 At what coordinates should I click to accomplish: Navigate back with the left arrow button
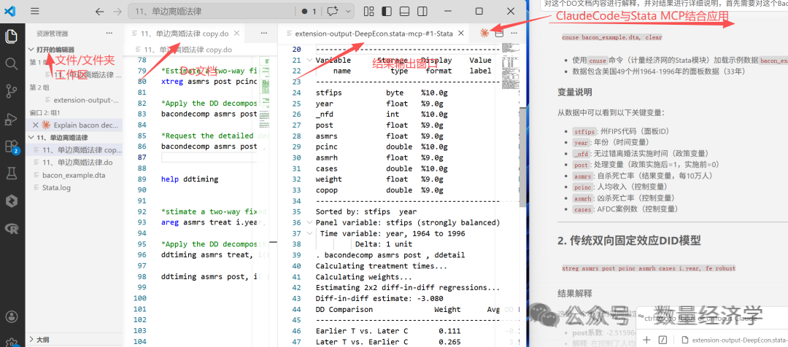pos(99,11)
